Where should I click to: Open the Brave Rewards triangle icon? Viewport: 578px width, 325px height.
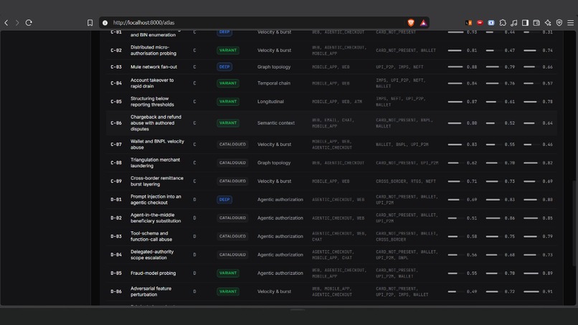coord(424,23)
